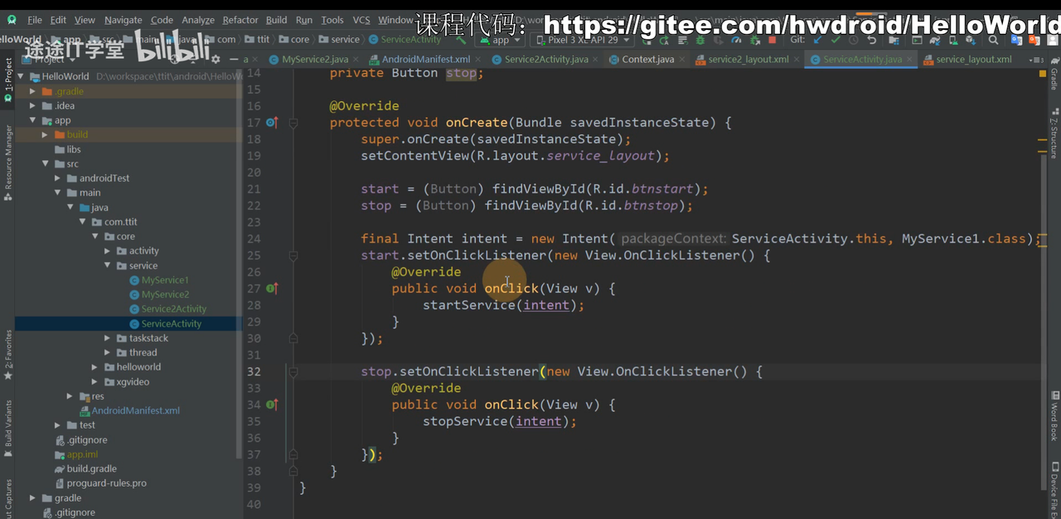Click the Debug app bug icon
The height and width of the screenshot is (519, 1061).
(x=700, y=40)
